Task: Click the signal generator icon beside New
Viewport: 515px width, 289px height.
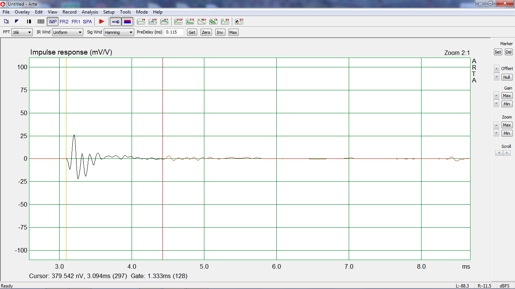Action: point(17,21)
